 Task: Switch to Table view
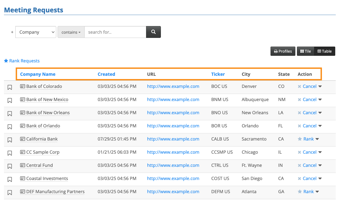click(x=324, y=51)
